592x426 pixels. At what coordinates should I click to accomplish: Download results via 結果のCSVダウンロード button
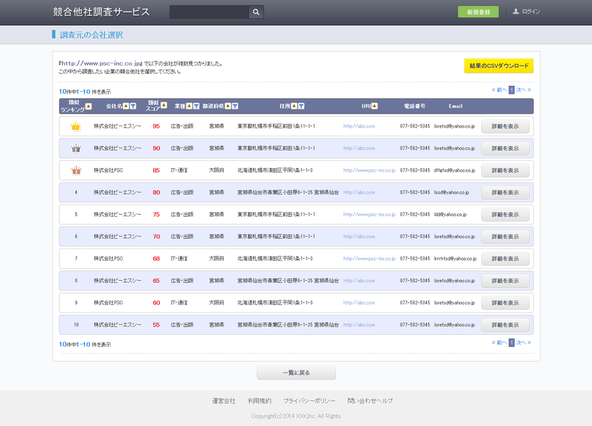499,65
